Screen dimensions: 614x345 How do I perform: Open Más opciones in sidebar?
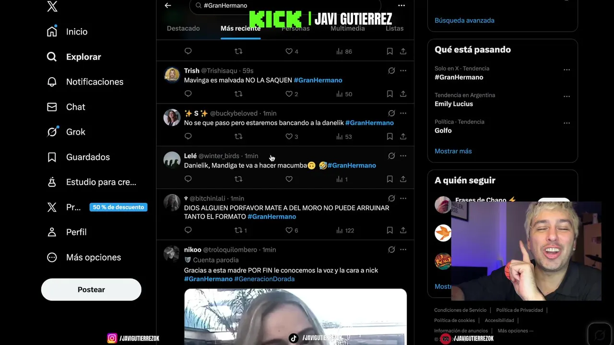click(x=83, y=257)
